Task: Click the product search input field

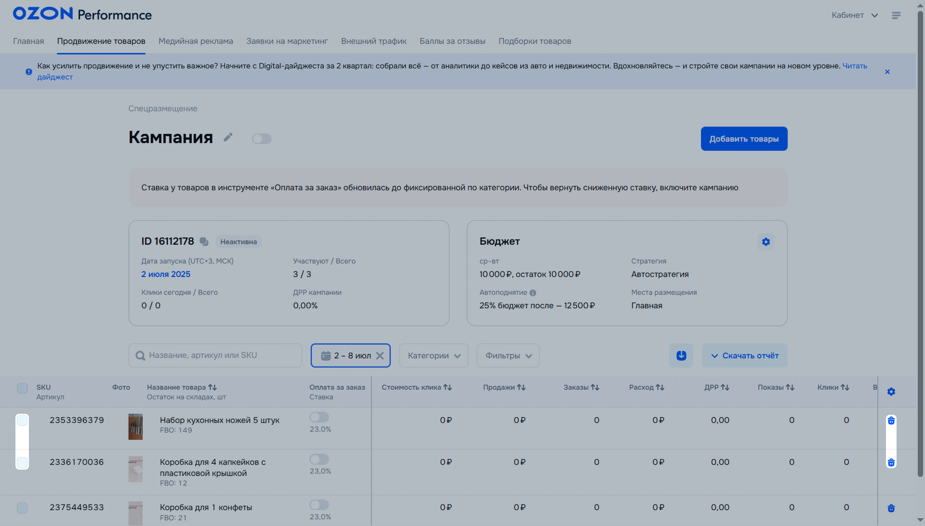Action: pos(215,355)
